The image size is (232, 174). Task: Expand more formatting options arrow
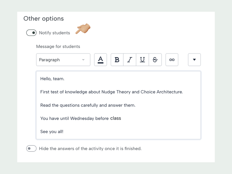(x=194, y=60)
